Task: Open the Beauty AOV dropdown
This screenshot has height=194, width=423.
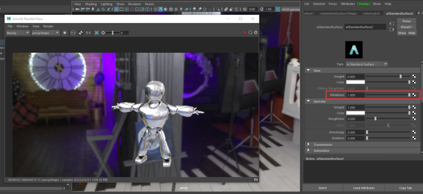Action: tap(18, 33)
